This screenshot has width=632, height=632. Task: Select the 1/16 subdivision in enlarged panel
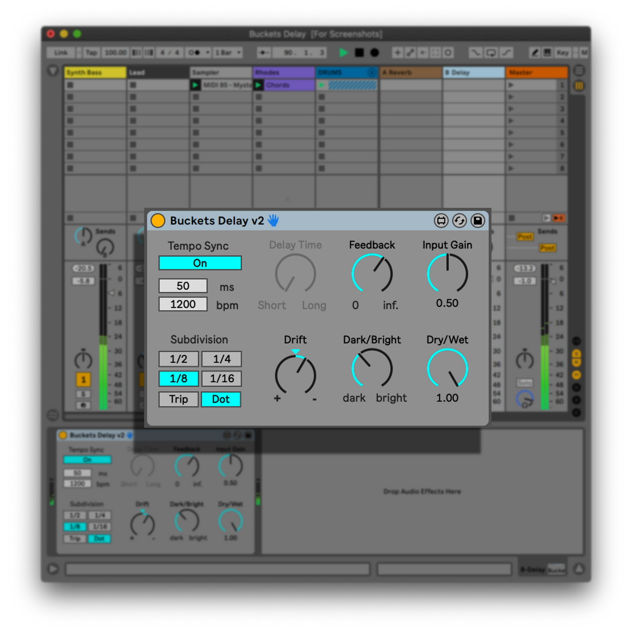[x=222, y=378]
